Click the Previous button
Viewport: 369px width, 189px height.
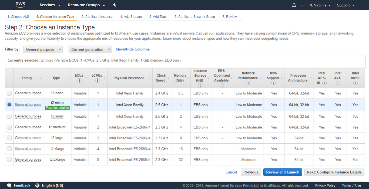pos(251,172)
